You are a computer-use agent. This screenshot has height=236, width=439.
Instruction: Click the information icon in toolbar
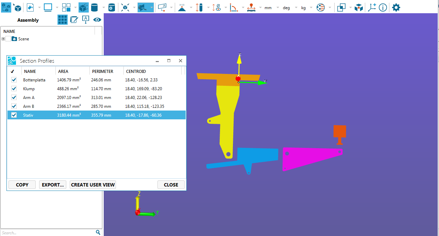click(x=383, y=7)
